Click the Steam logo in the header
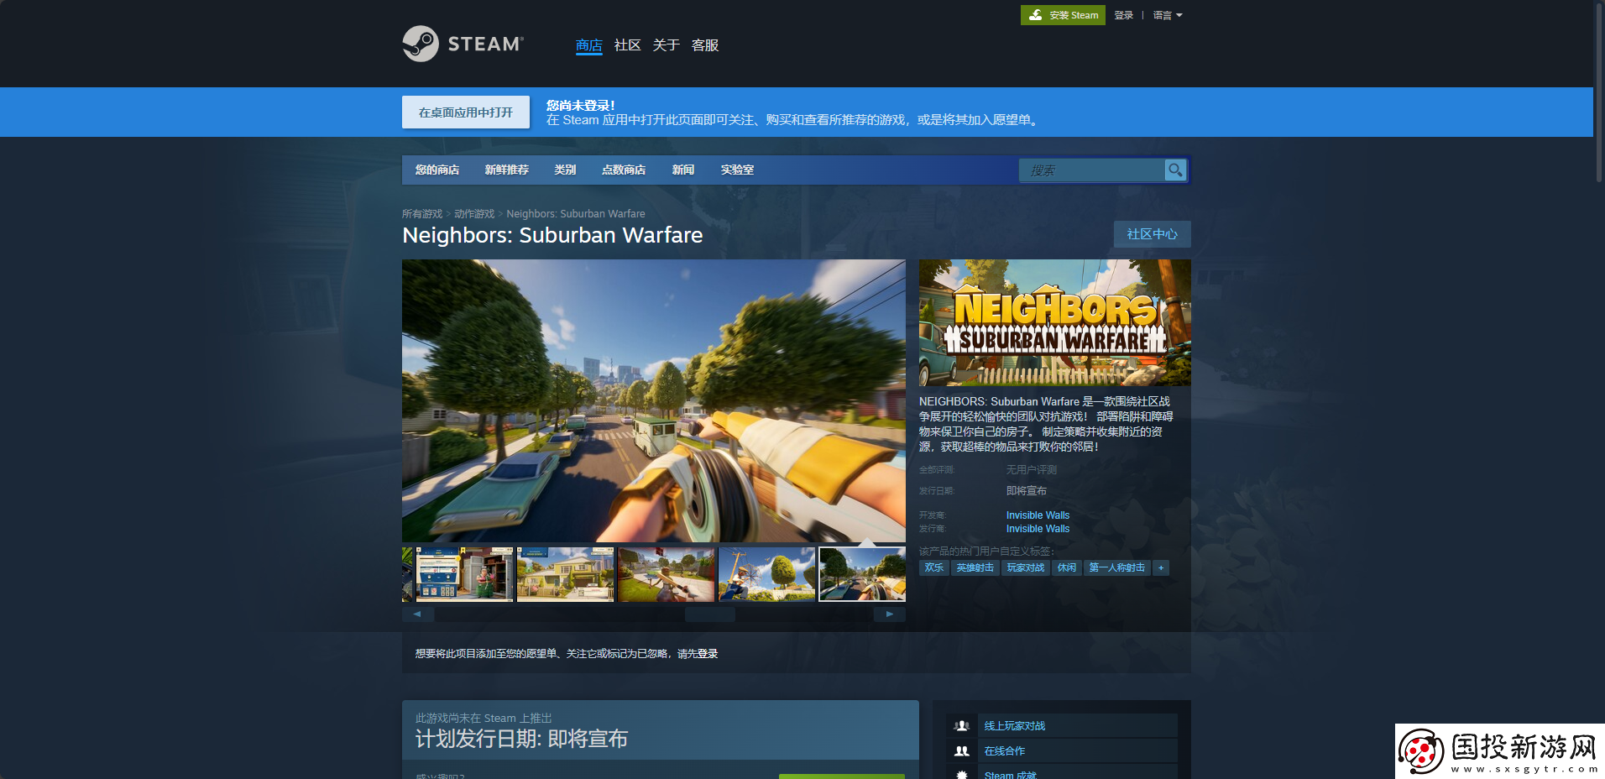The height and width of the screenshot is (779, 1605). [x=463, y=44]
